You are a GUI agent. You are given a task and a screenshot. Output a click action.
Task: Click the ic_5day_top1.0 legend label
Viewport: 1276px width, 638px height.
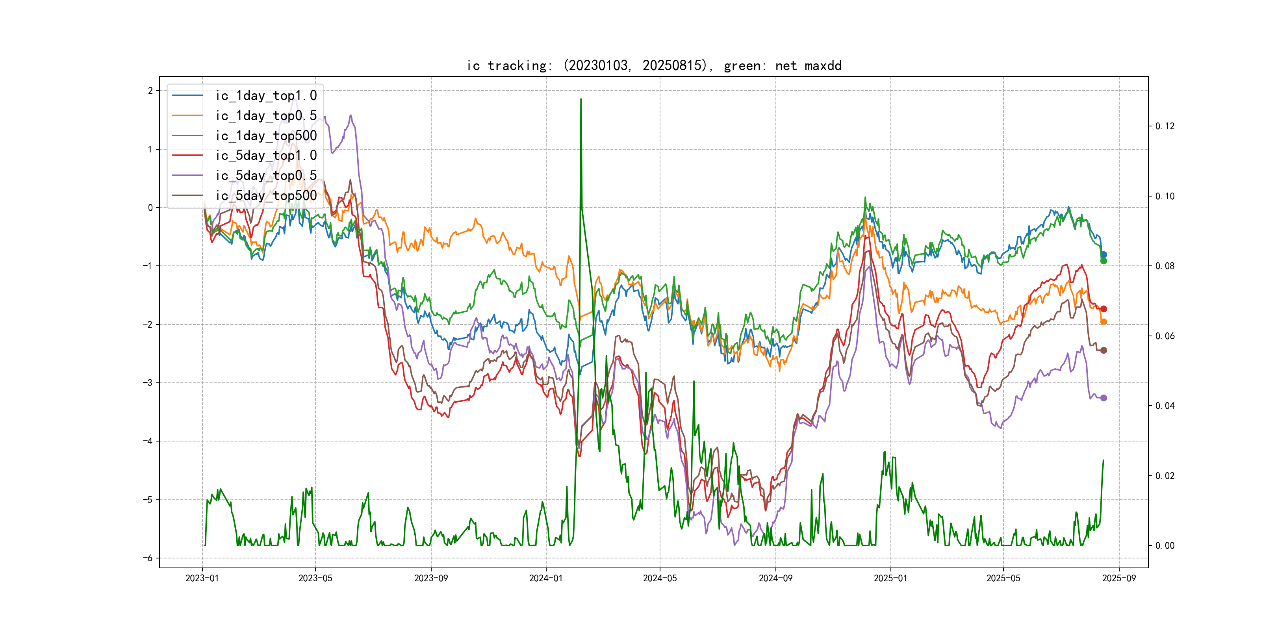click(266, 156)
